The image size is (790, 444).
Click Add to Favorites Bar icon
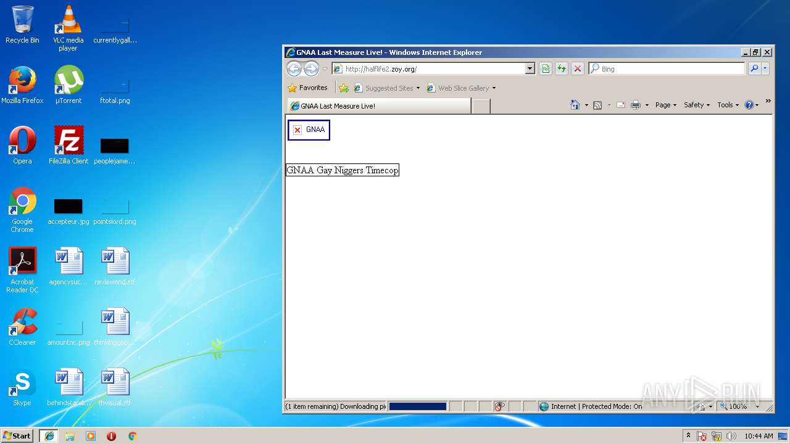point(344,88)
